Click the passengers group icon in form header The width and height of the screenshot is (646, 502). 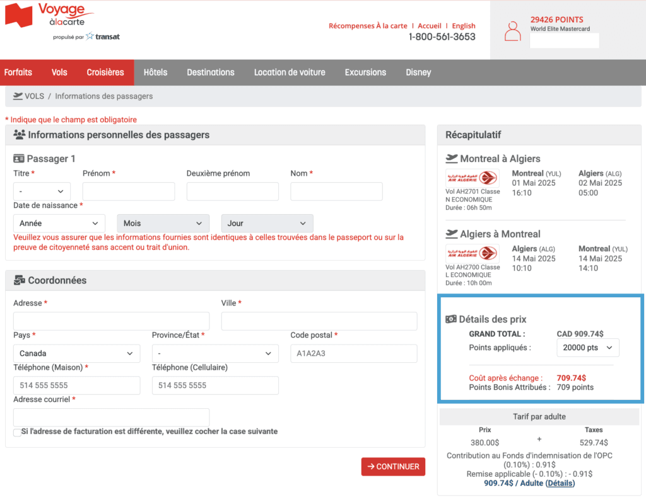click(19, 135)
